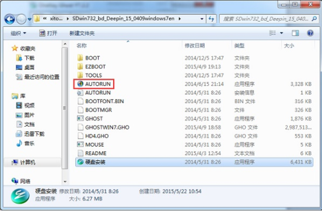322x211 pixels.
Task: Select the HD4.GHO file icon
Action: tap(80, 136)
